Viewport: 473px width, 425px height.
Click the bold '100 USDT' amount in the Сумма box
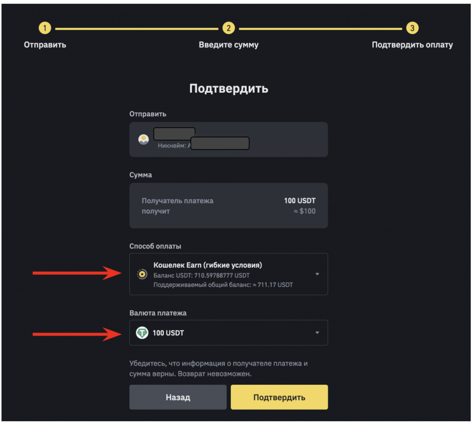coord(300,201)
